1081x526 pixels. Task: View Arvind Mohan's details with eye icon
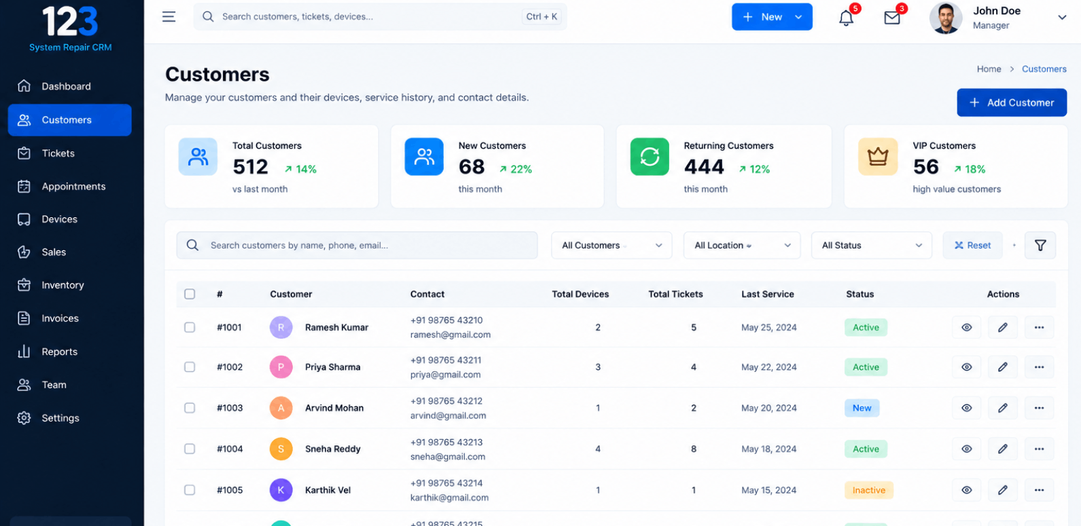pos(966,408)
